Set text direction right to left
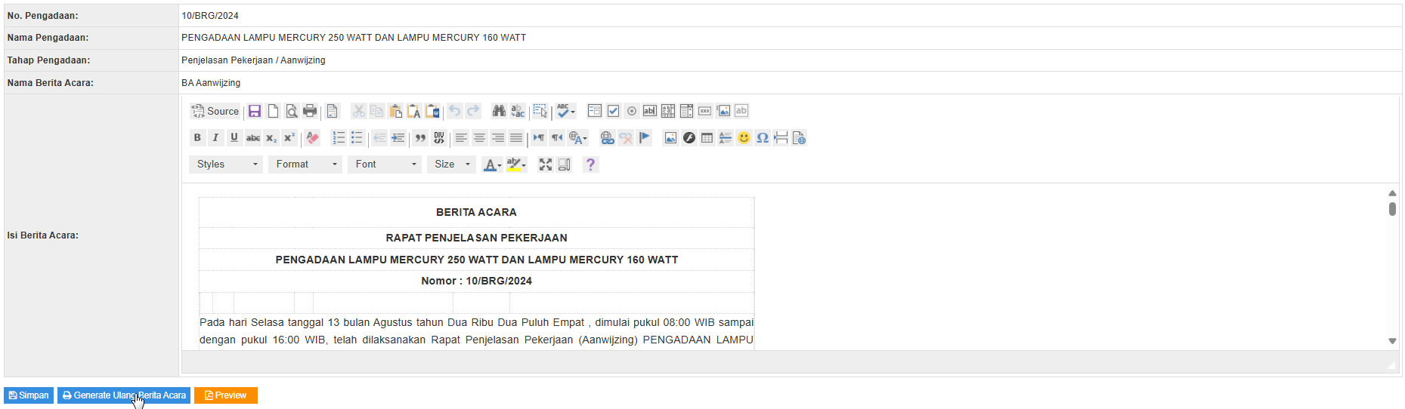 [557, 137]
